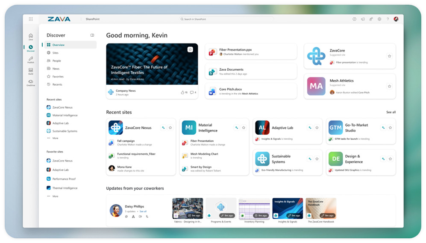This screenshot has width=426, height=243.
Task: Click the Search in SharePoint box
Action: 226,19
